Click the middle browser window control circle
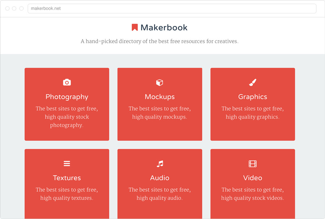The height and width of the screenshot is (219, 325). (x=14, y=9)
